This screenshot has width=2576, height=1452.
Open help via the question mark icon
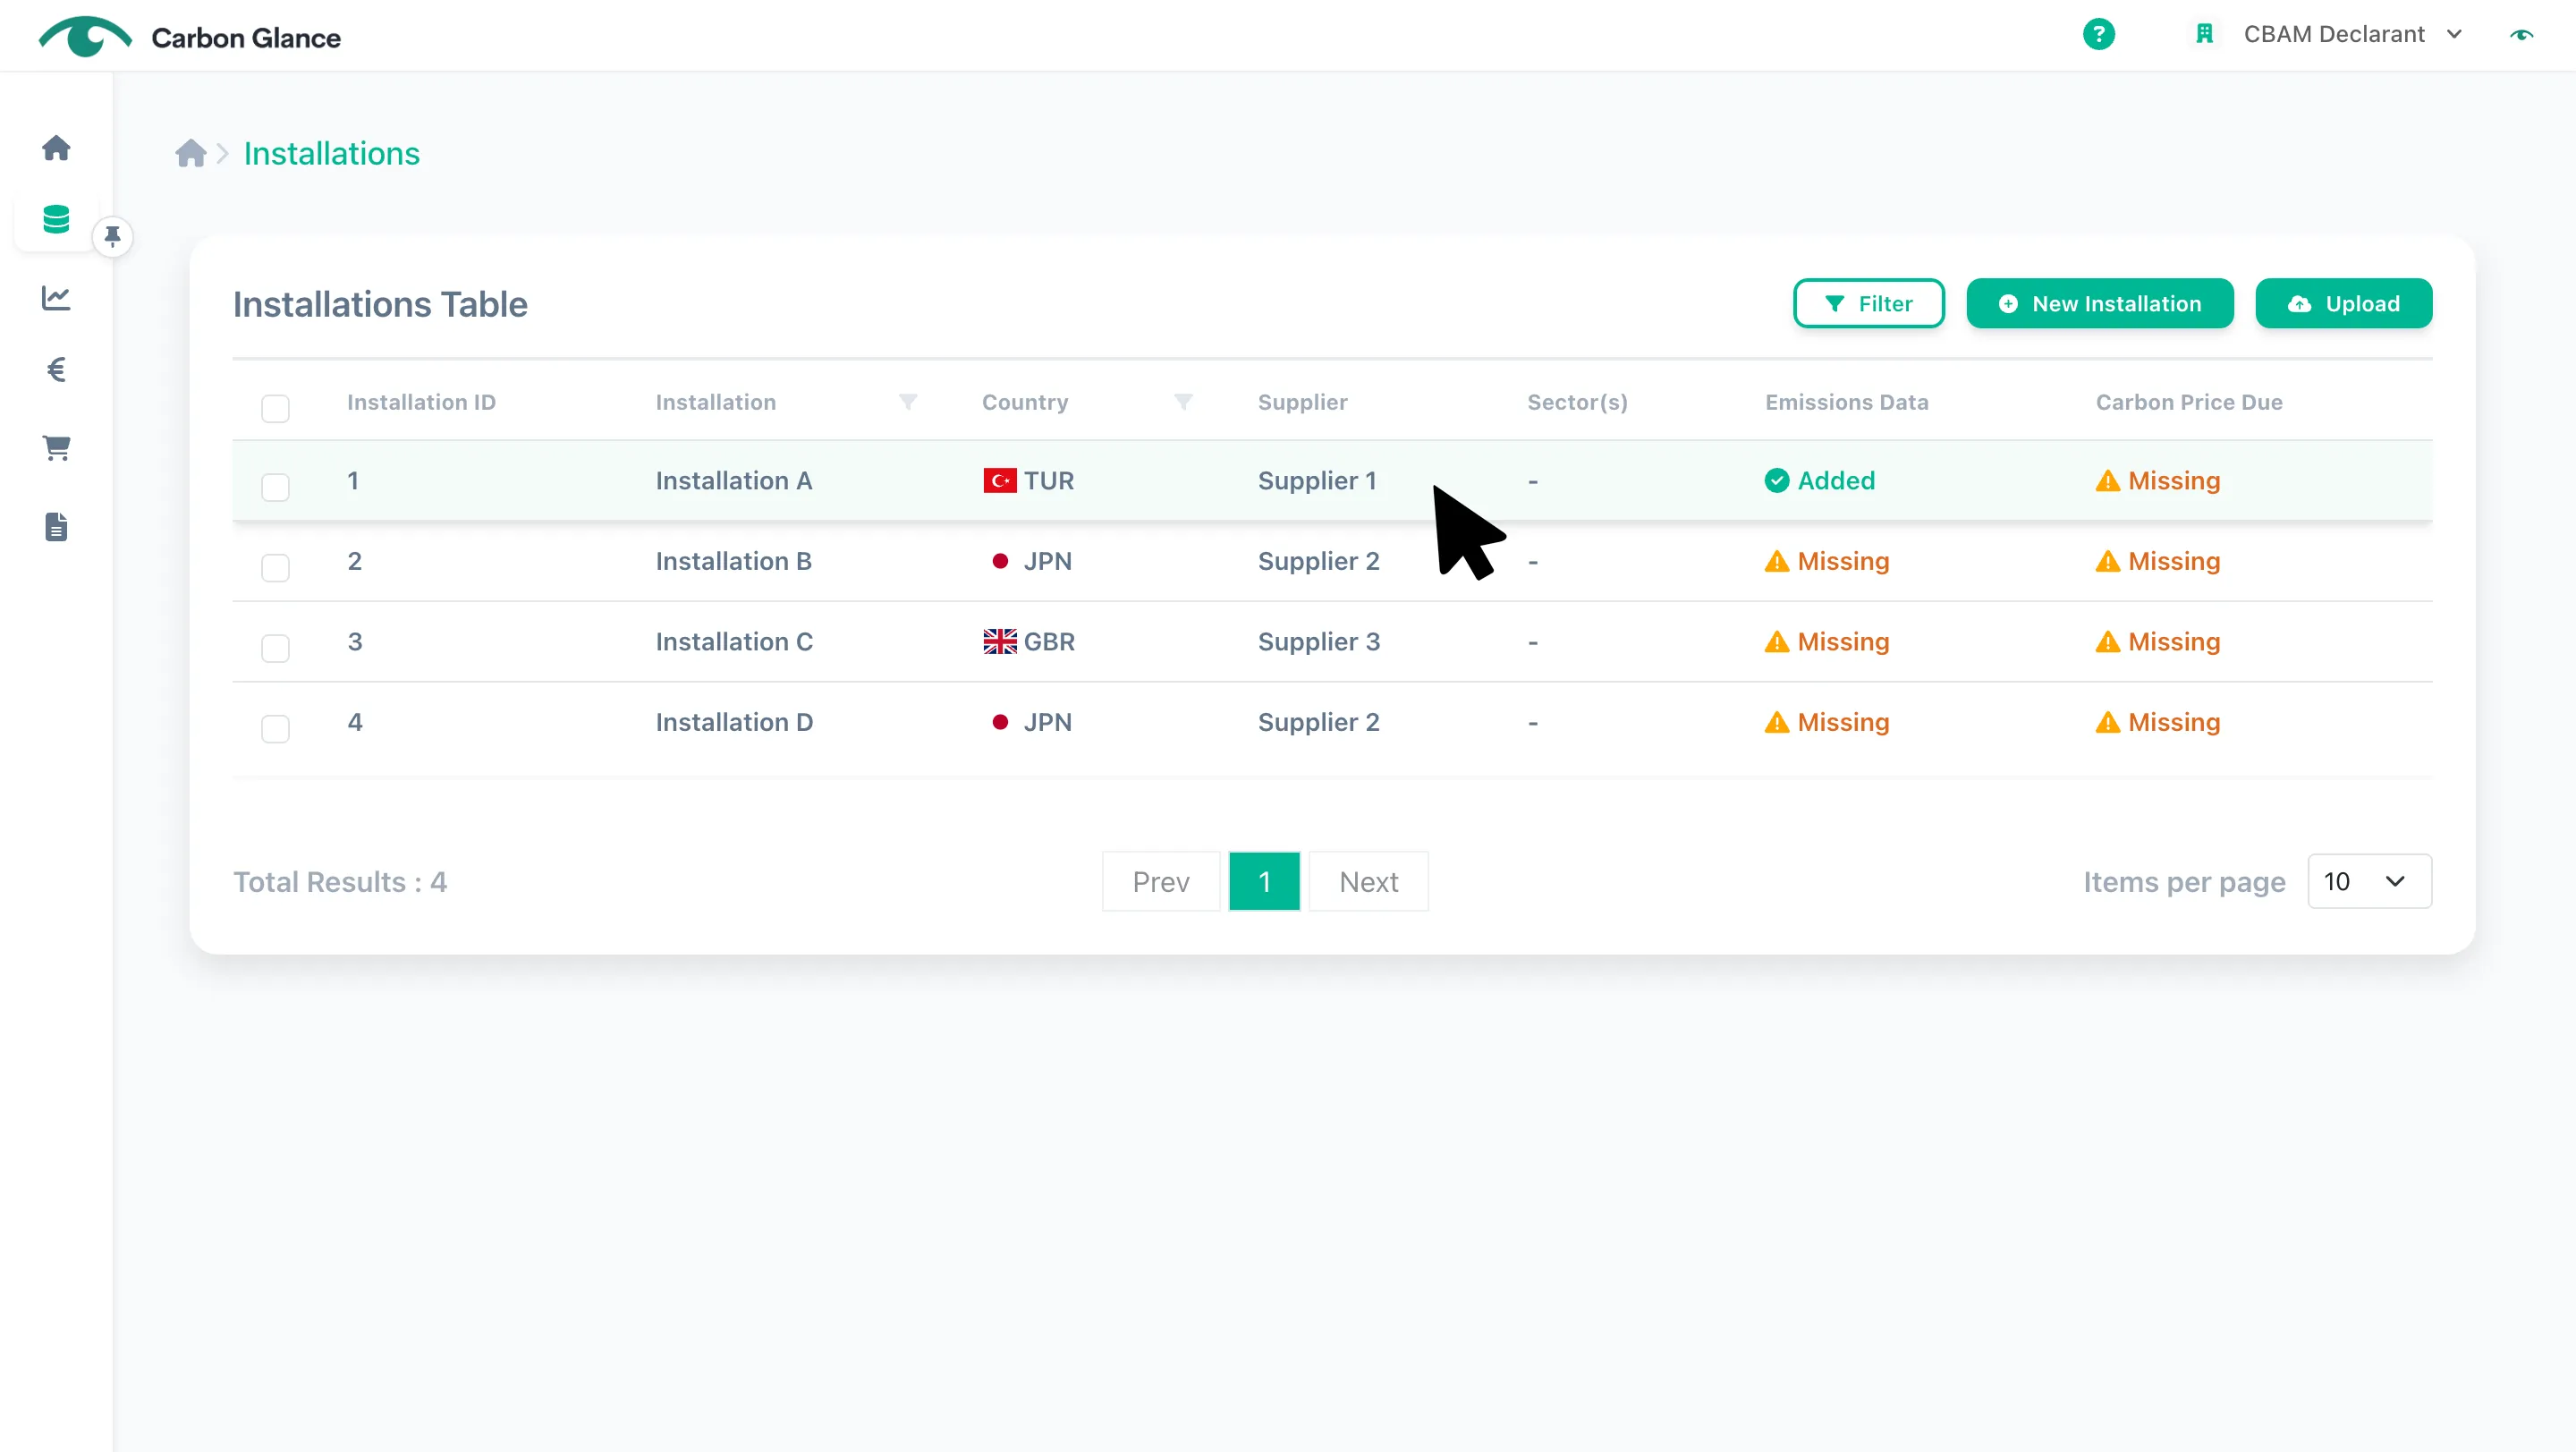[2098, 34]
